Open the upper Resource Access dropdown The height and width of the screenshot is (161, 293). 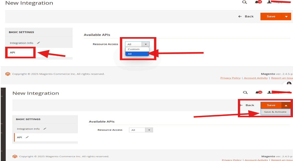point(137,44)
